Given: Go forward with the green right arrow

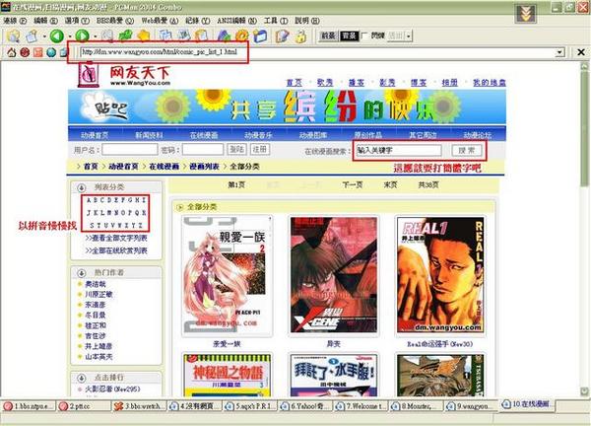Looking at the screenshot, I should pyautogui.click(x=82, y=35).
